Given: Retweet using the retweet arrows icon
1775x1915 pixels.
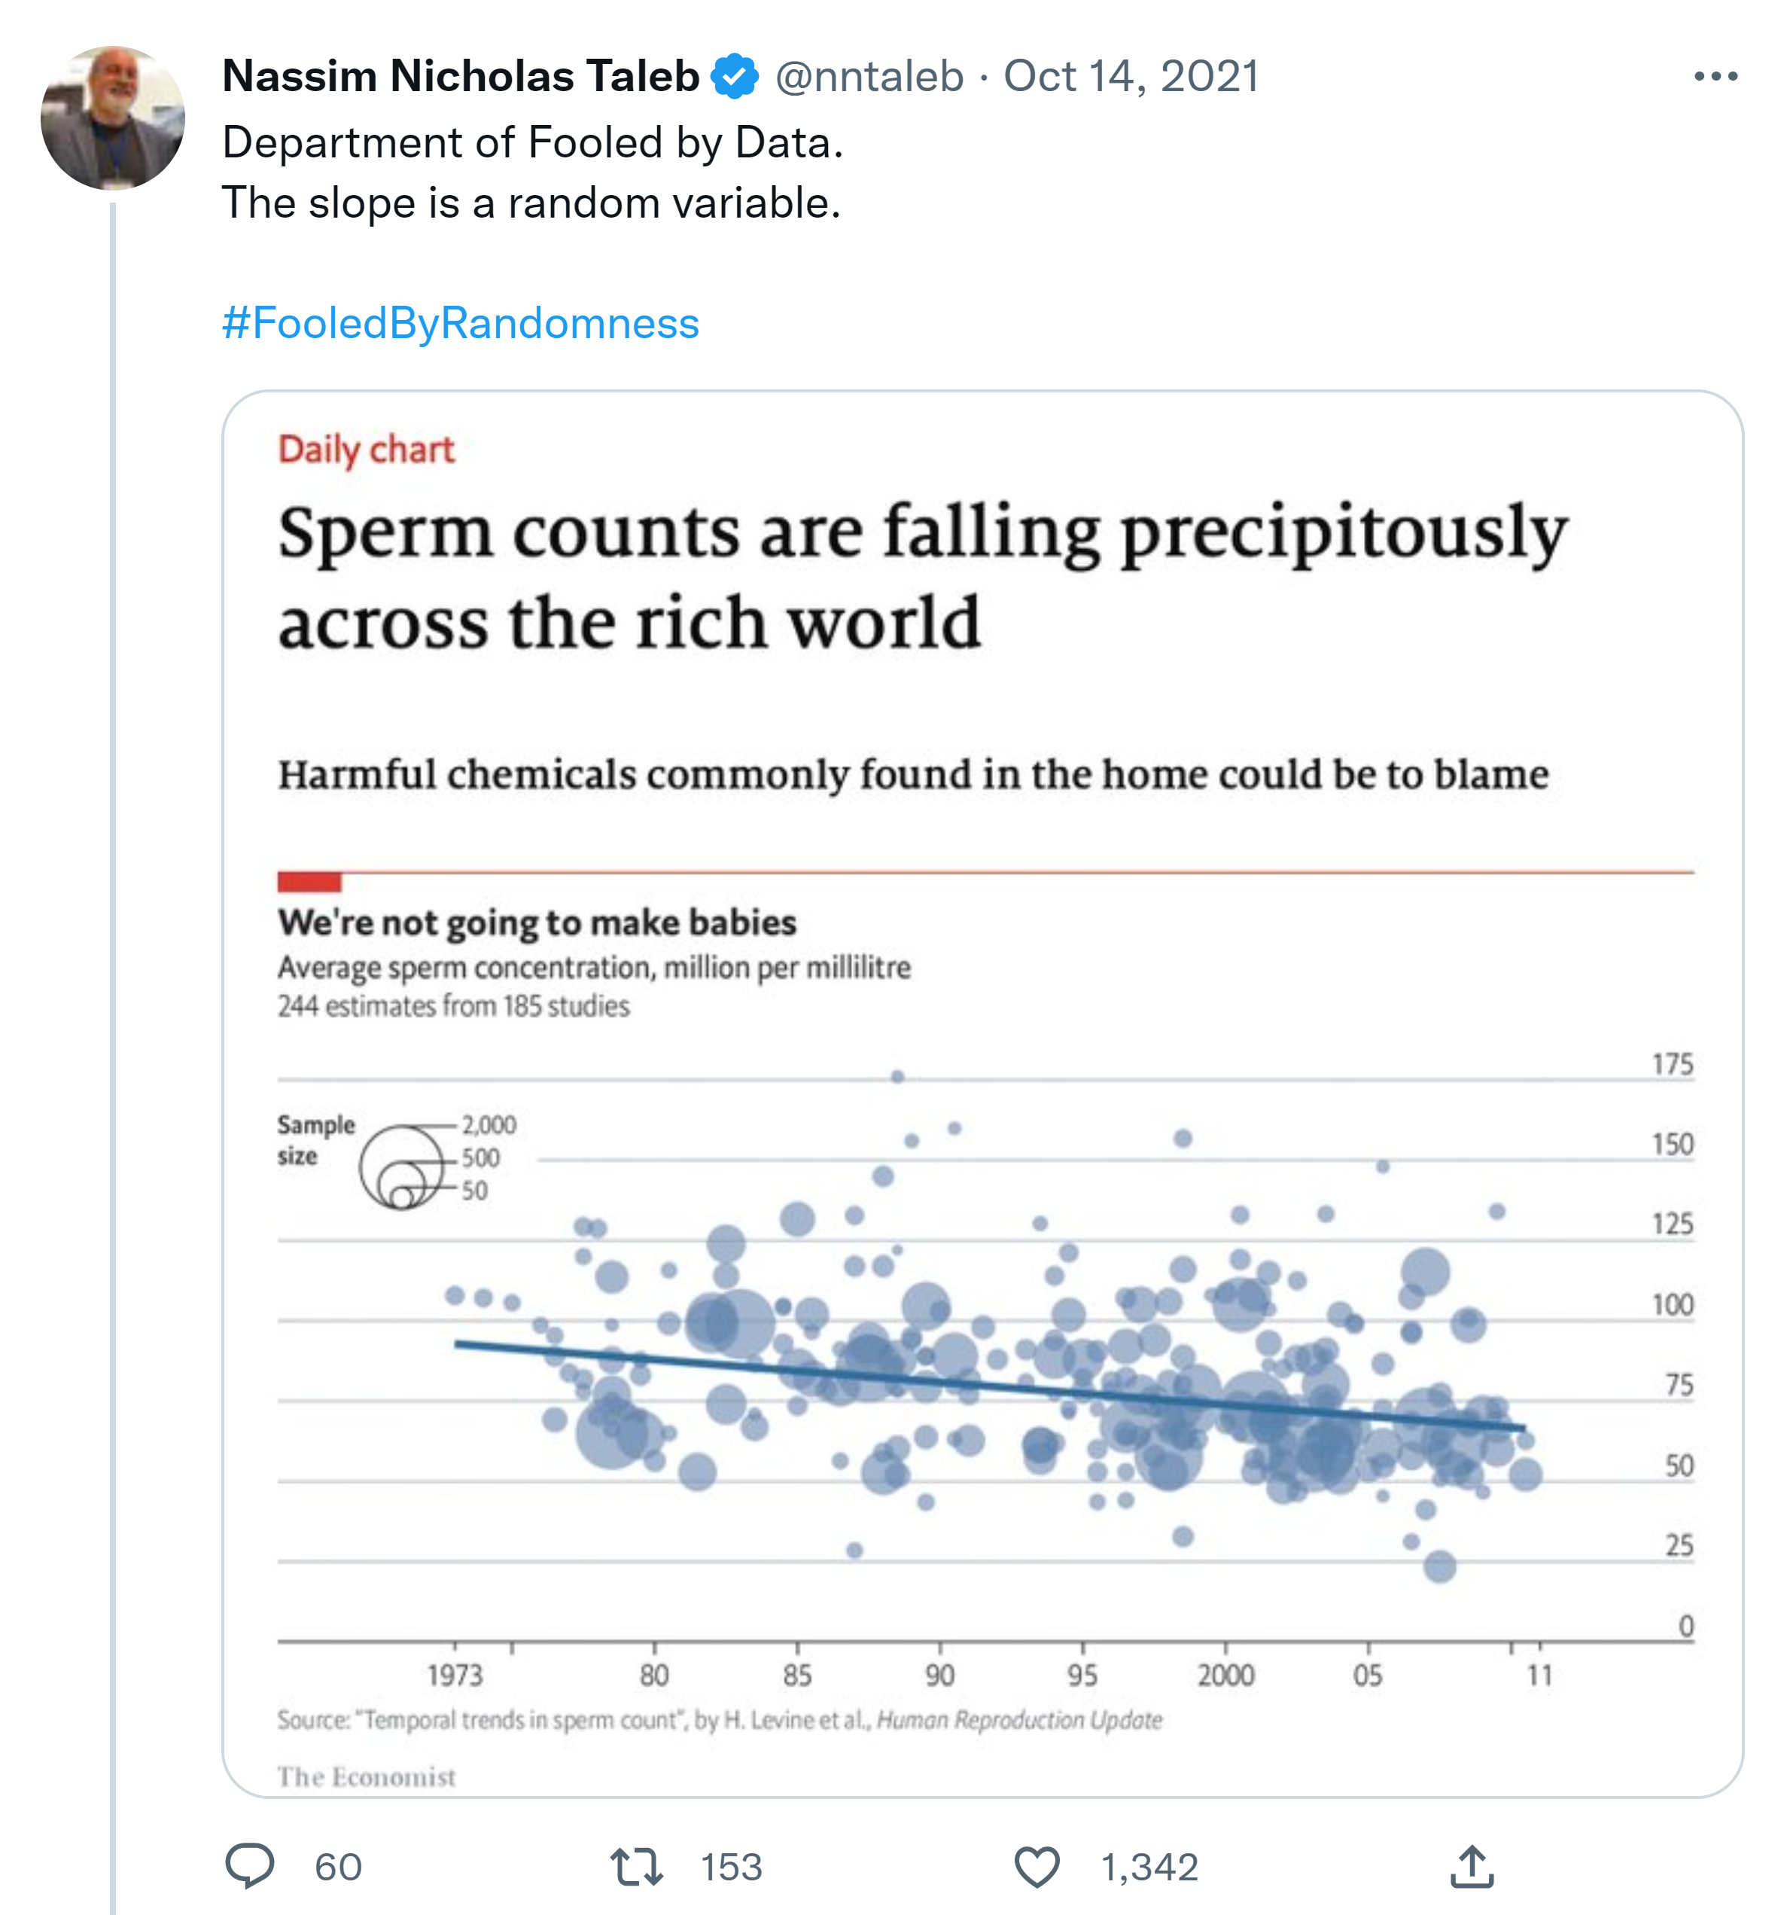Looking at the screenshot, I should (637, 1866).
